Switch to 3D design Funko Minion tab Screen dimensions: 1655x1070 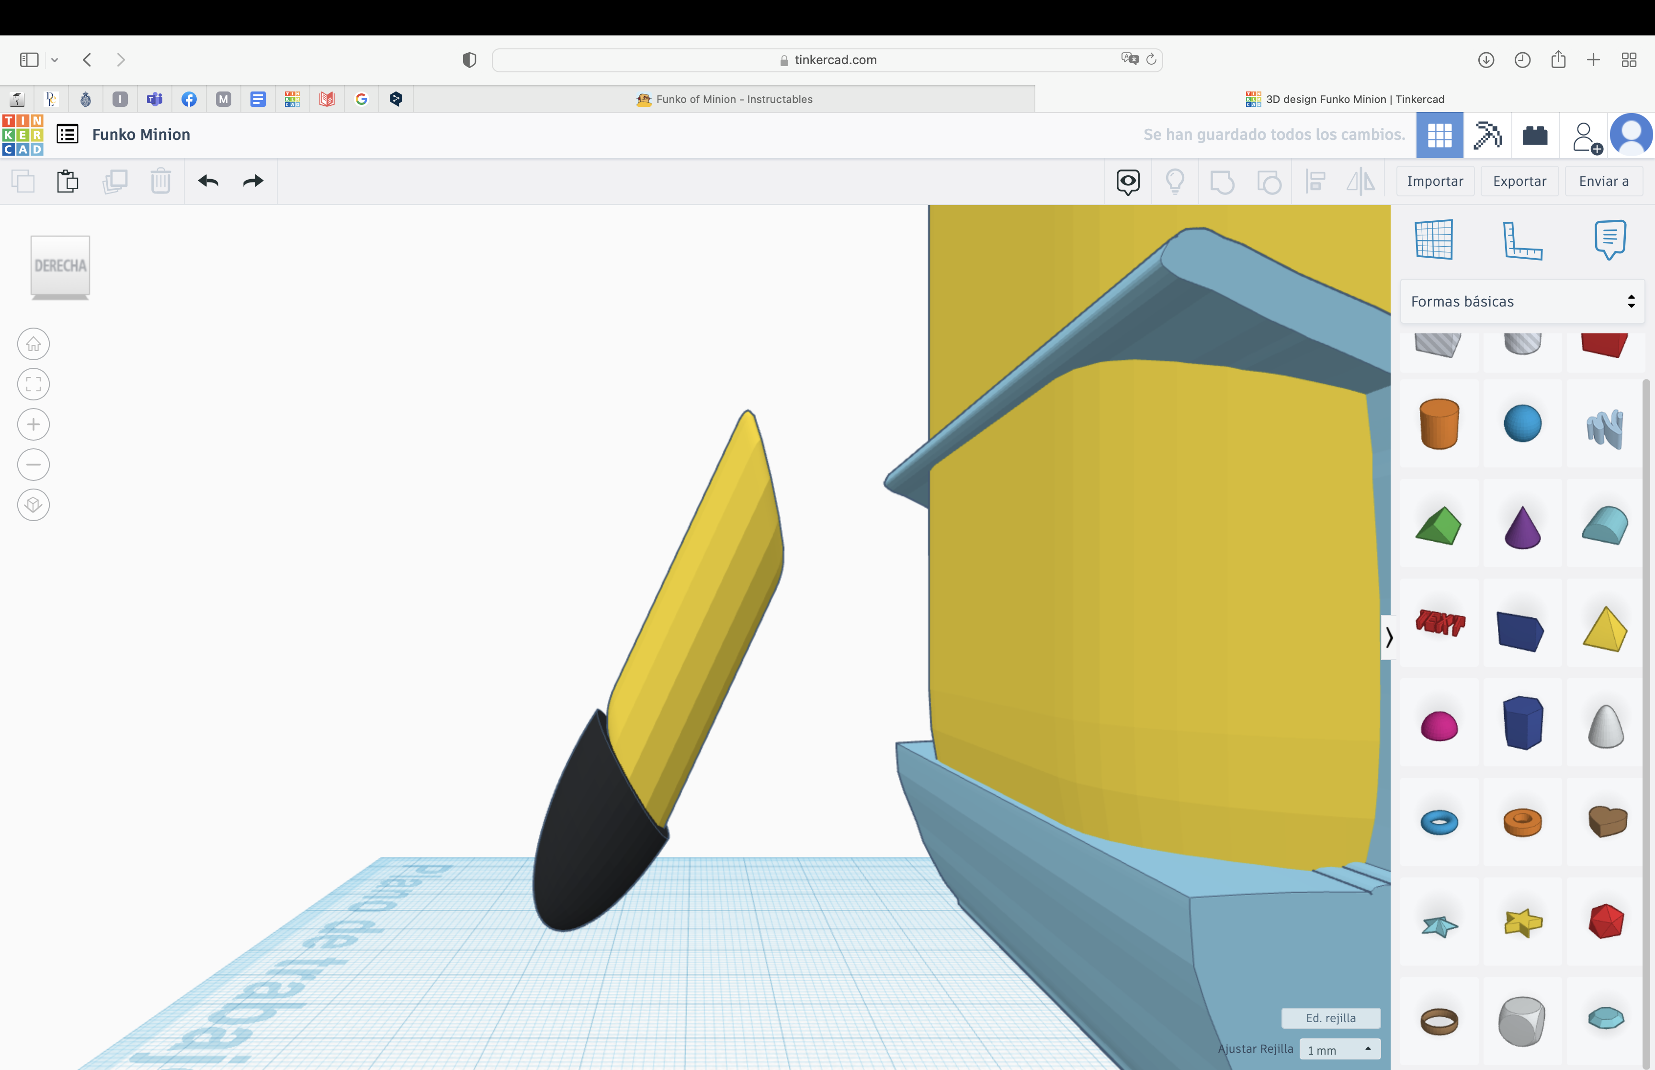pyautogui.click(x=1345, y=99)
